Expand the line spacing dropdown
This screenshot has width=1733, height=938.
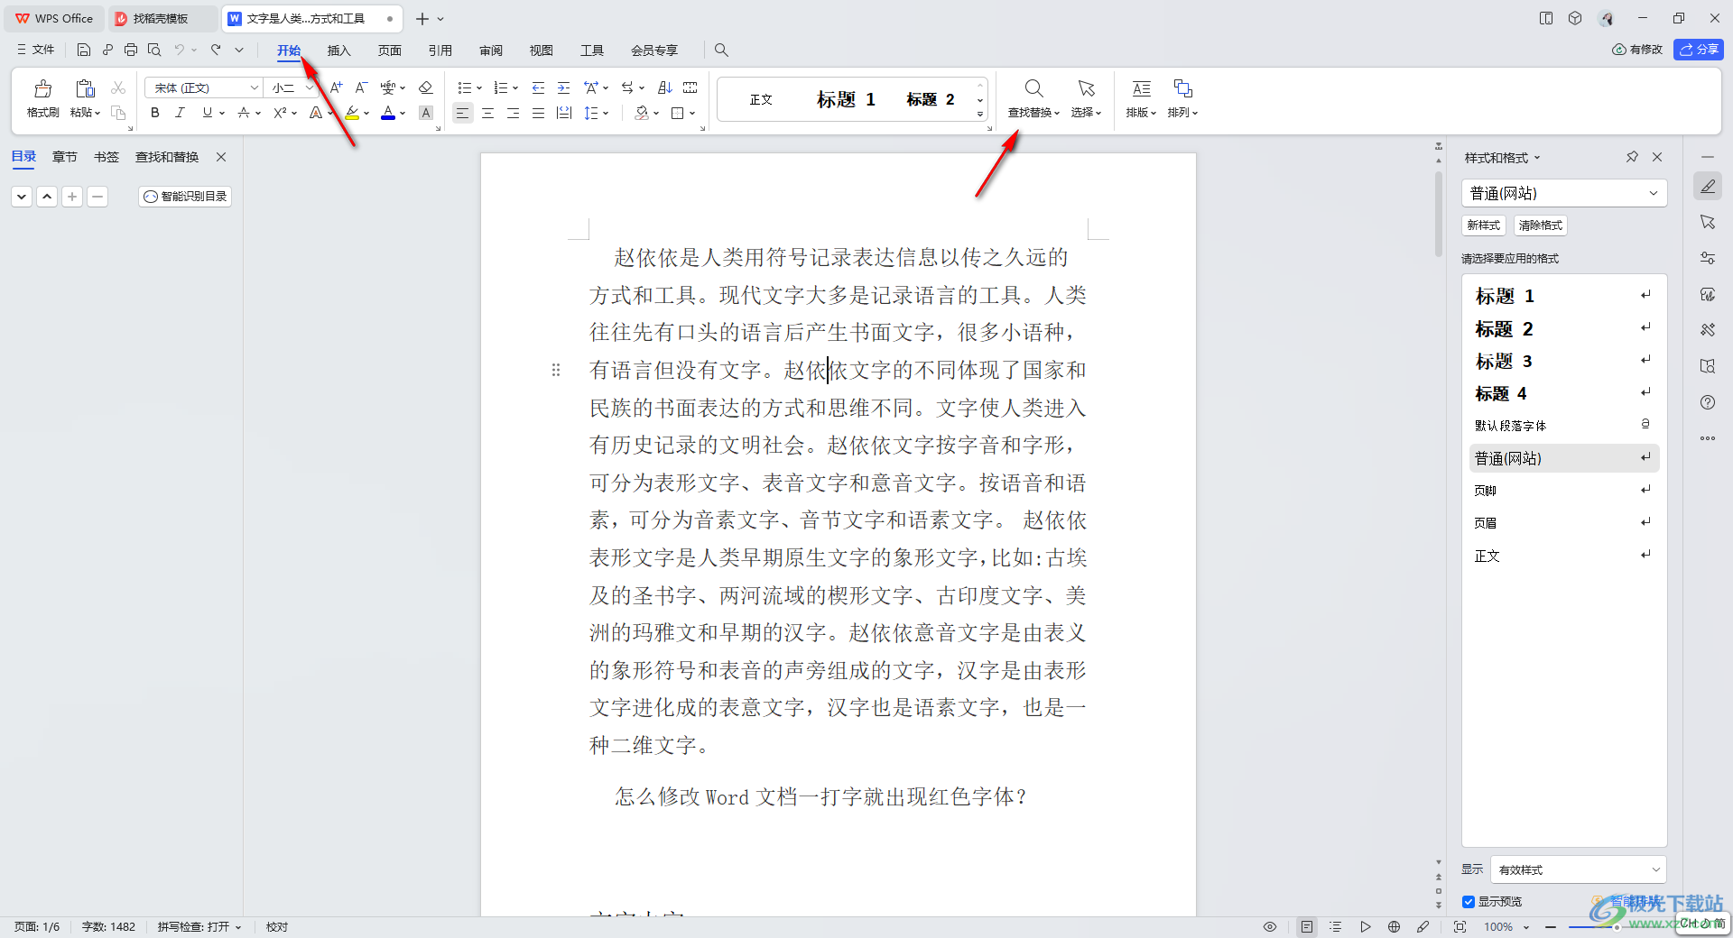click(x=606, y=113)
